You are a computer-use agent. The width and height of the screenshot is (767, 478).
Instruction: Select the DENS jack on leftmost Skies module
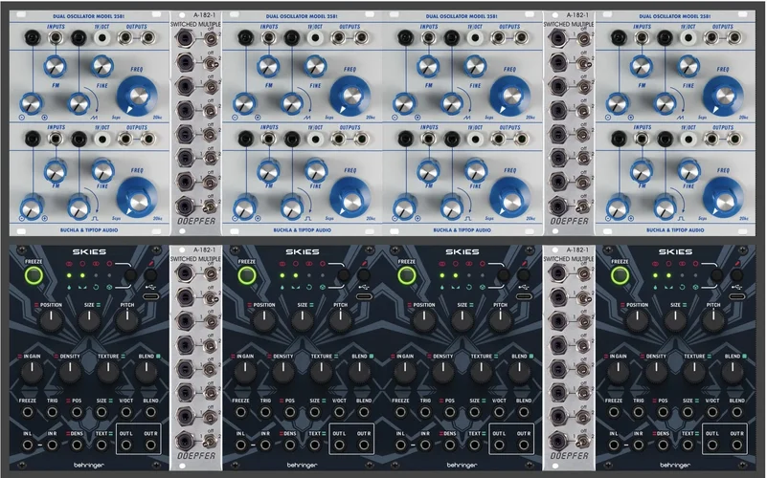(x=77, y=445)
